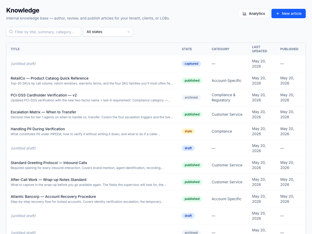Viewport: 312px width, 234px height.
Task: Open After-Call Work — Wrap-up Notes Standard
Action: 48,180
